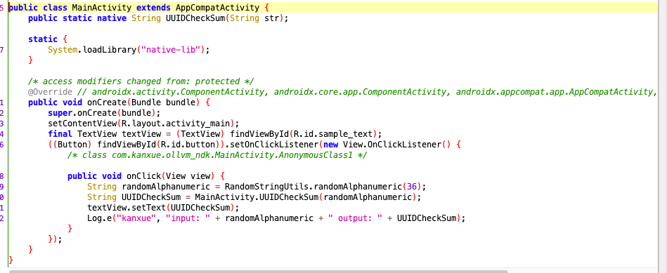This screenshot has width=667, height=273.
Task: Click the static keyword of the initializer block
Action: [x=43, y=39]
